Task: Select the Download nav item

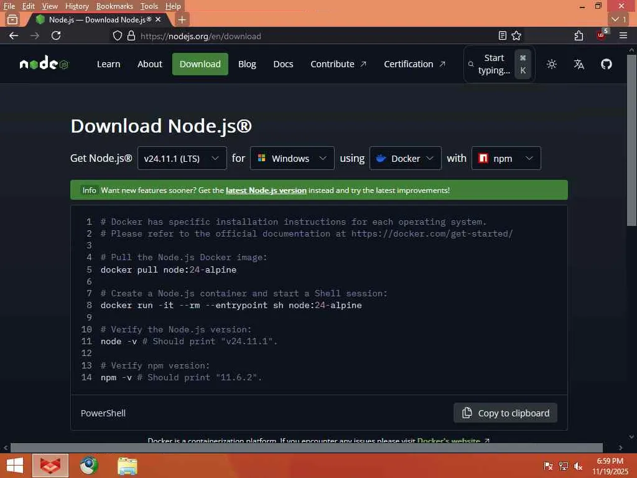Action: pos(200,64)
